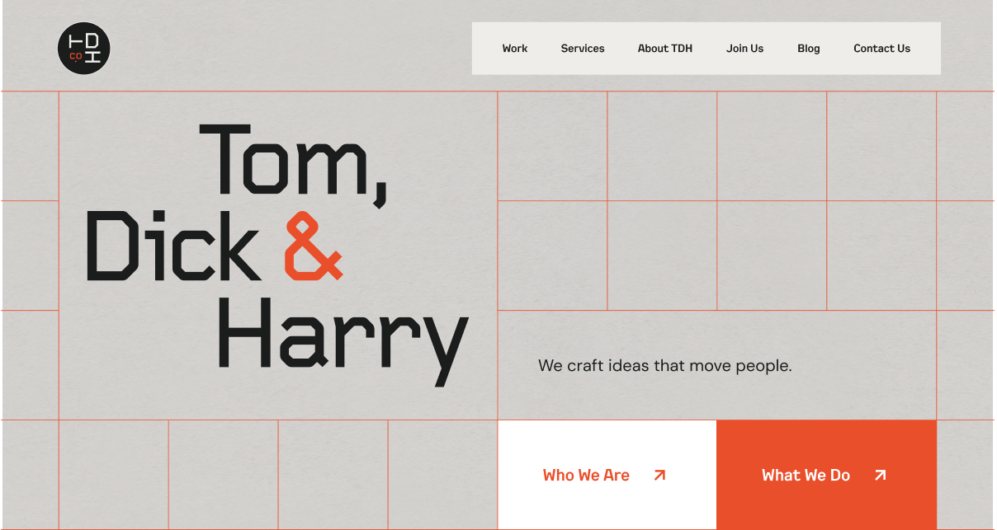Click the arrow icon beside Who We Are
The height and width of the screenshot is (530, 997).
[659, 475]
